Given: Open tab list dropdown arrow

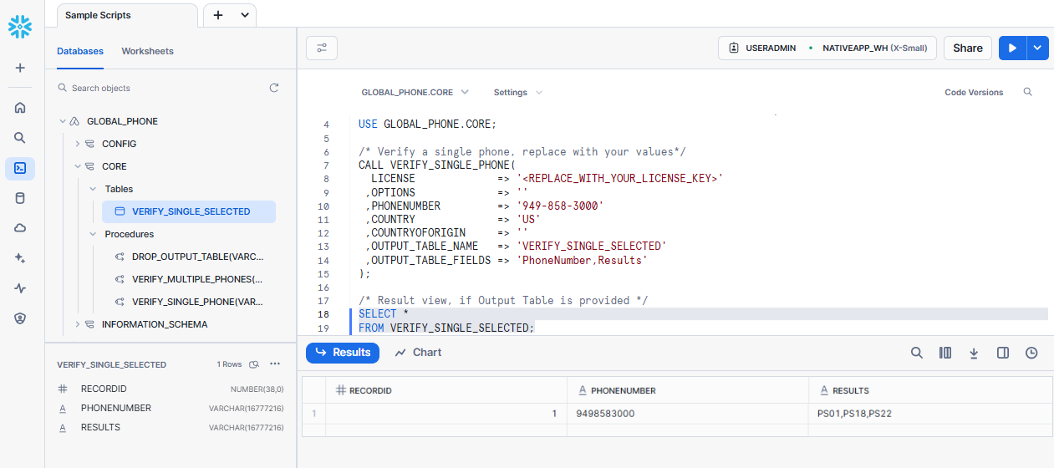Looking at the screenshot, I should (245, 15).
